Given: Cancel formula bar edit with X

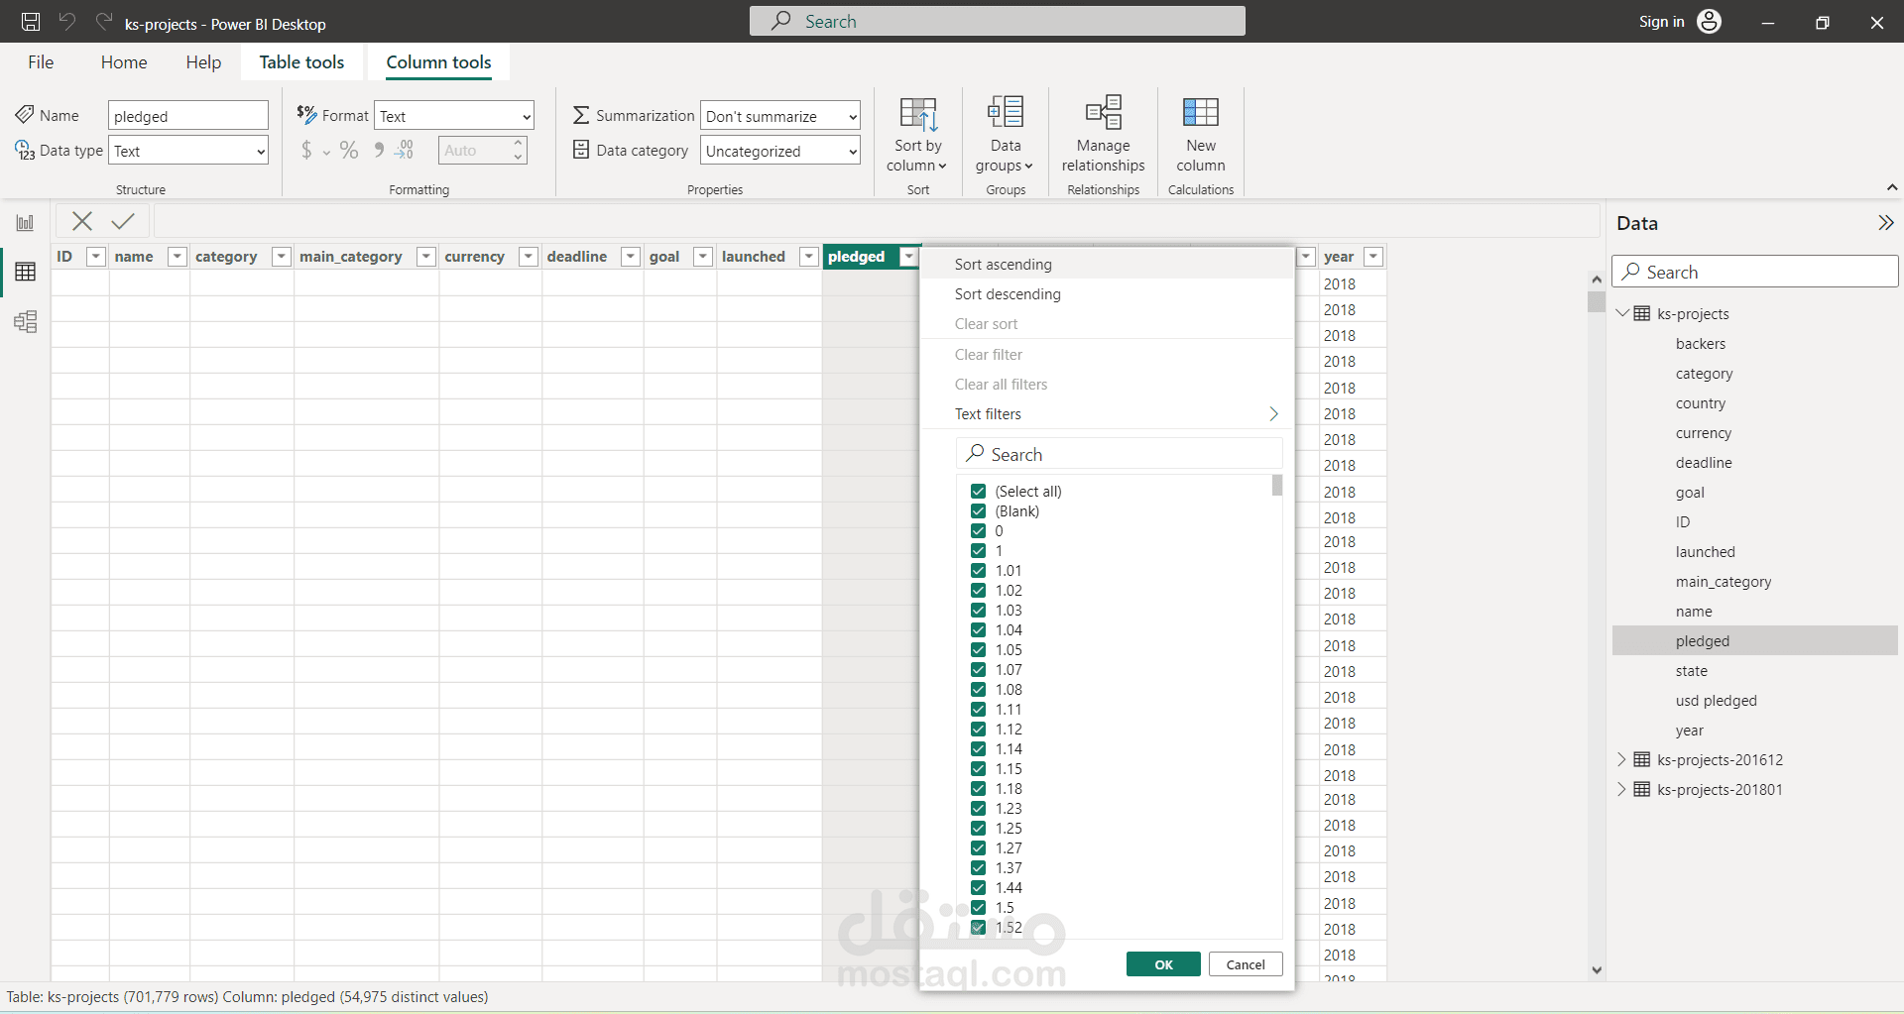Looking at the screenshot, I should pyautogui.click(x=82, y=221).
